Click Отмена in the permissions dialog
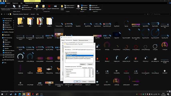This screenshot has width=171, height=96. point(84,82)
